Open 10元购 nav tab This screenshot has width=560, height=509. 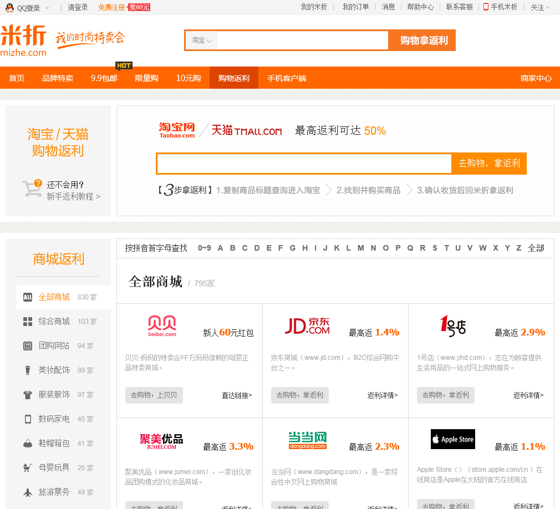(188, 78)
